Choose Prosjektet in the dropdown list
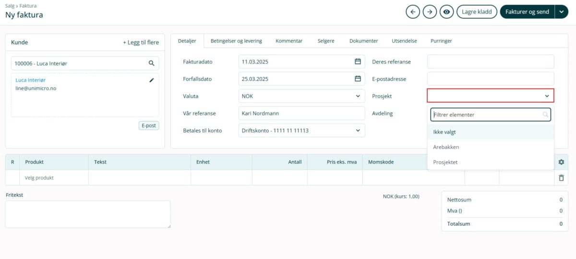The height and width of the screenshot is (259, 576). click(x=445, y=162)
